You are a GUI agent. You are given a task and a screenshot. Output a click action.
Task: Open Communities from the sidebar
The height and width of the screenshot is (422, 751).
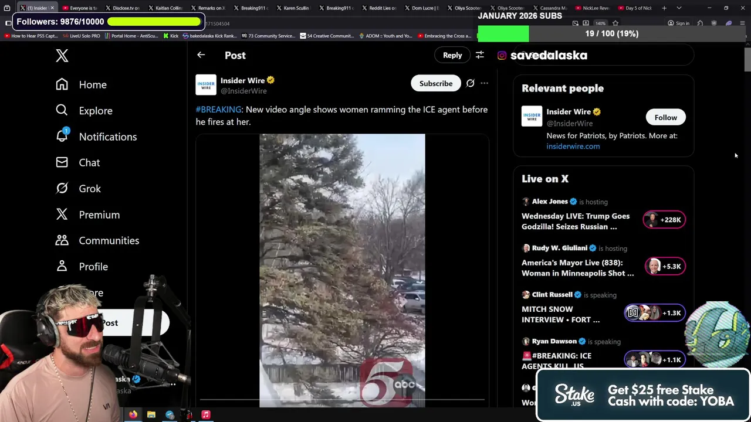coord(97,240)
